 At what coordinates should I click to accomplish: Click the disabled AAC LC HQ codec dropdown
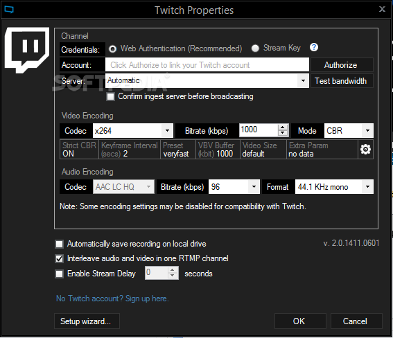[x=123, y=186]
